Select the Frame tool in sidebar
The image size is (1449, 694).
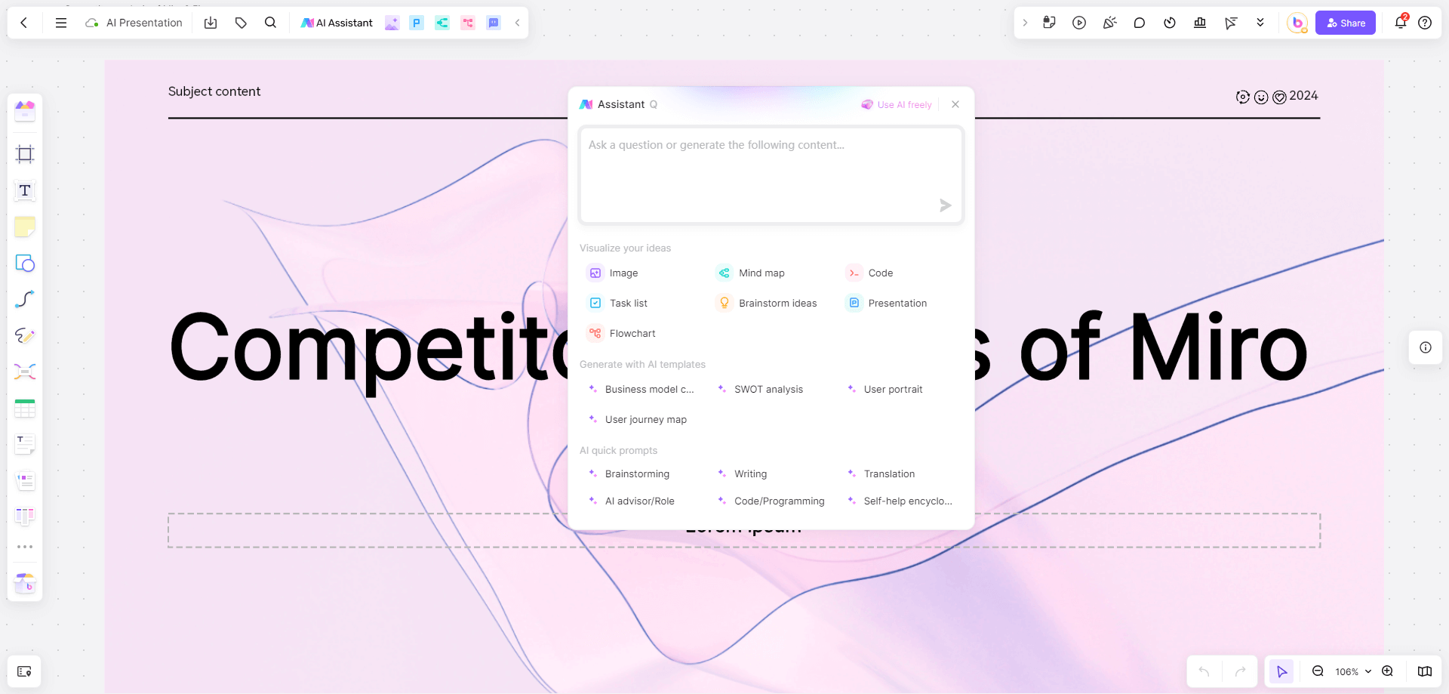tap(25, 154)
